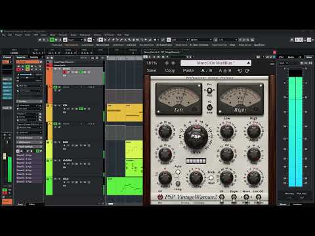Close the plugin window with red button
315x236 pixels.
(274, 52)
